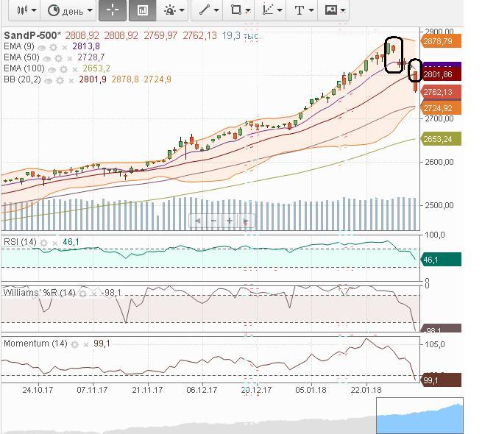Click the brown 99,1 Momentum value tag
The height and width of the screenshot is (434, 496).
[x=441, y=380]
